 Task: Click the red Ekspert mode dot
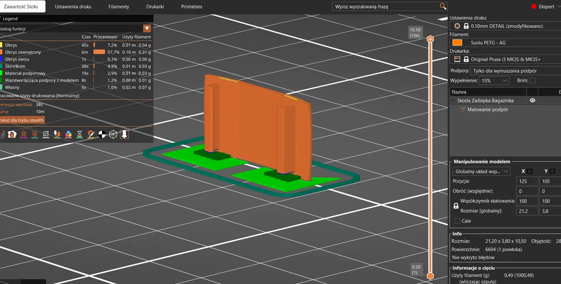pyautogui.click(x=534, y=7)
